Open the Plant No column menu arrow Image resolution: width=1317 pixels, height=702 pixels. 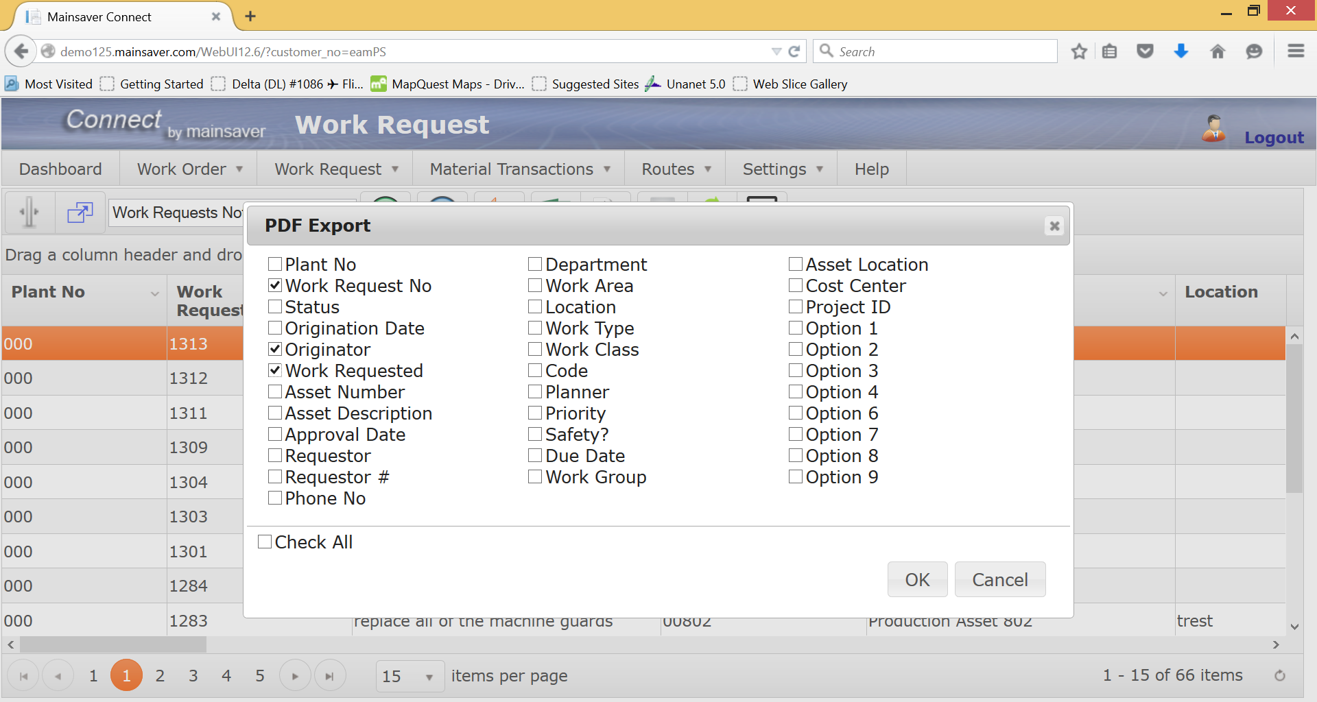[155, 293]
